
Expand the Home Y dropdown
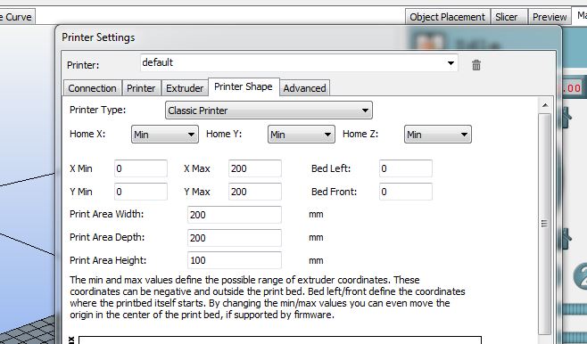point(301,135)
